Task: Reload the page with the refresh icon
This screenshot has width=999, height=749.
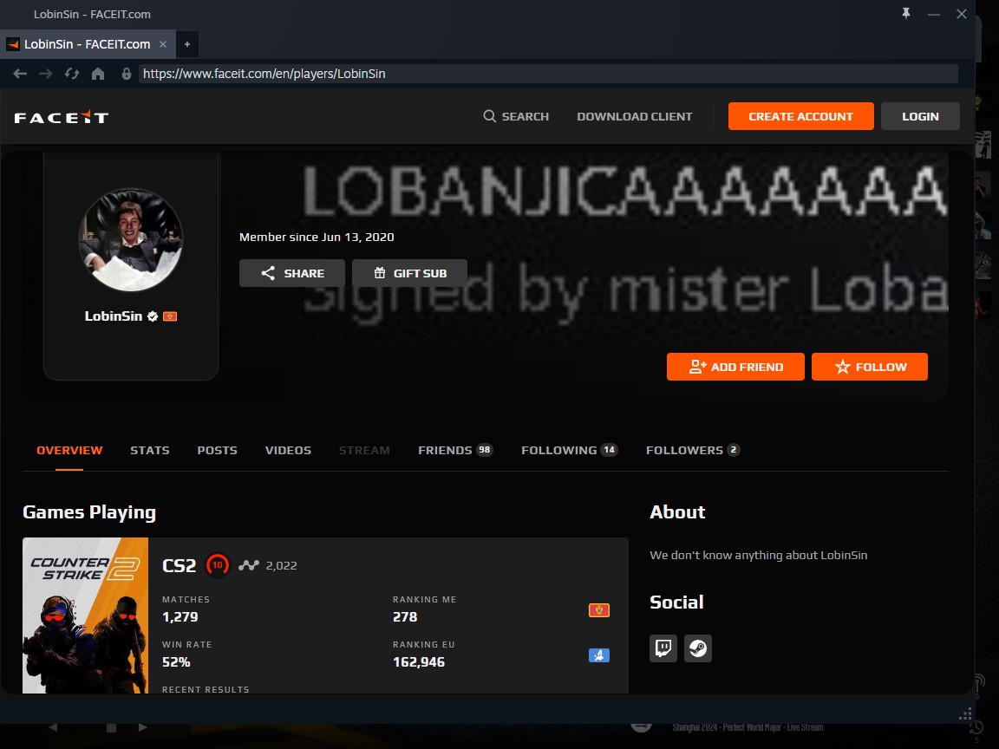Action: (72, 74)
